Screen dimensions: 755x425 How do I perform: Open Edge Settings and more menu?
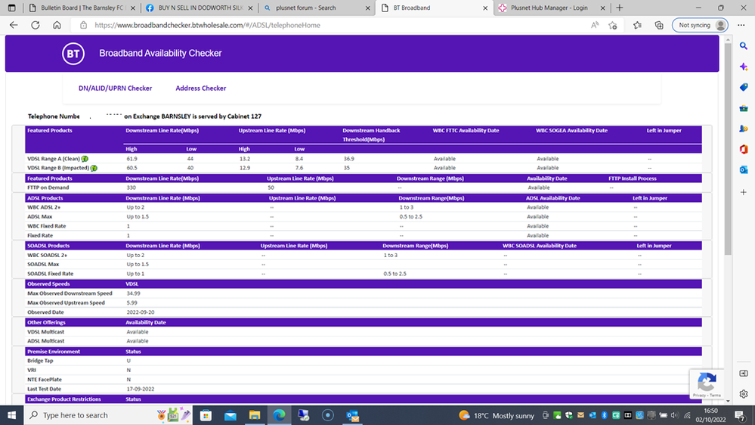click(742, 25)
